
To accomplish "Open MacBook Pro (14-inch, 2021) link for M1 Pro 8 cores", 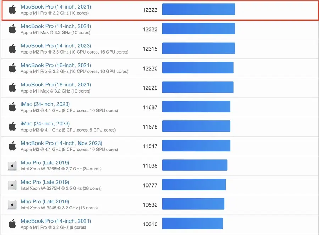I will point(56,221).
